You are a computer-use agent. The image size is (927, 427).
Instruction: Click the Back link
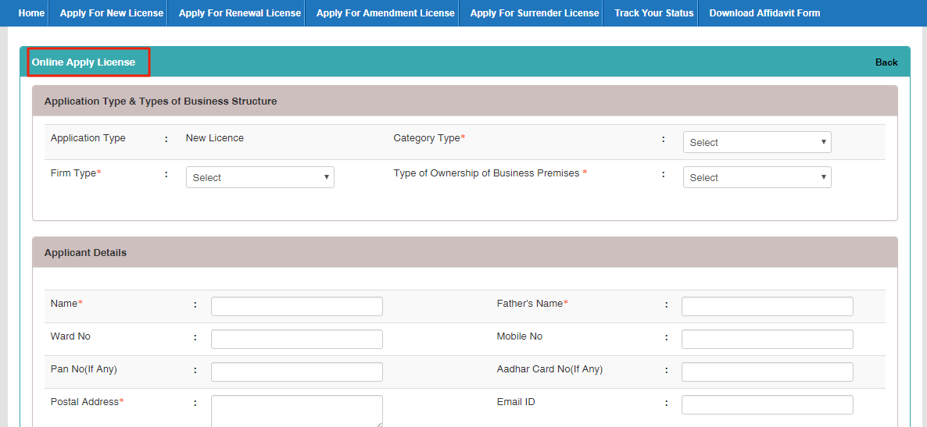(886, 62)
